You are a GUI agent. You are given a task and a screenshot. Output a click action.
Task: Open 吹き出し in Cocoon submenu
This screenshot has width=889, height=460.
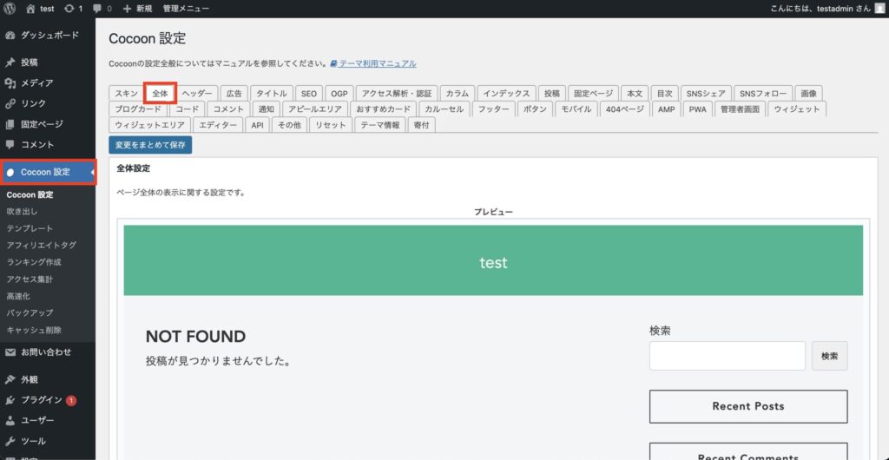click(22, 211)
